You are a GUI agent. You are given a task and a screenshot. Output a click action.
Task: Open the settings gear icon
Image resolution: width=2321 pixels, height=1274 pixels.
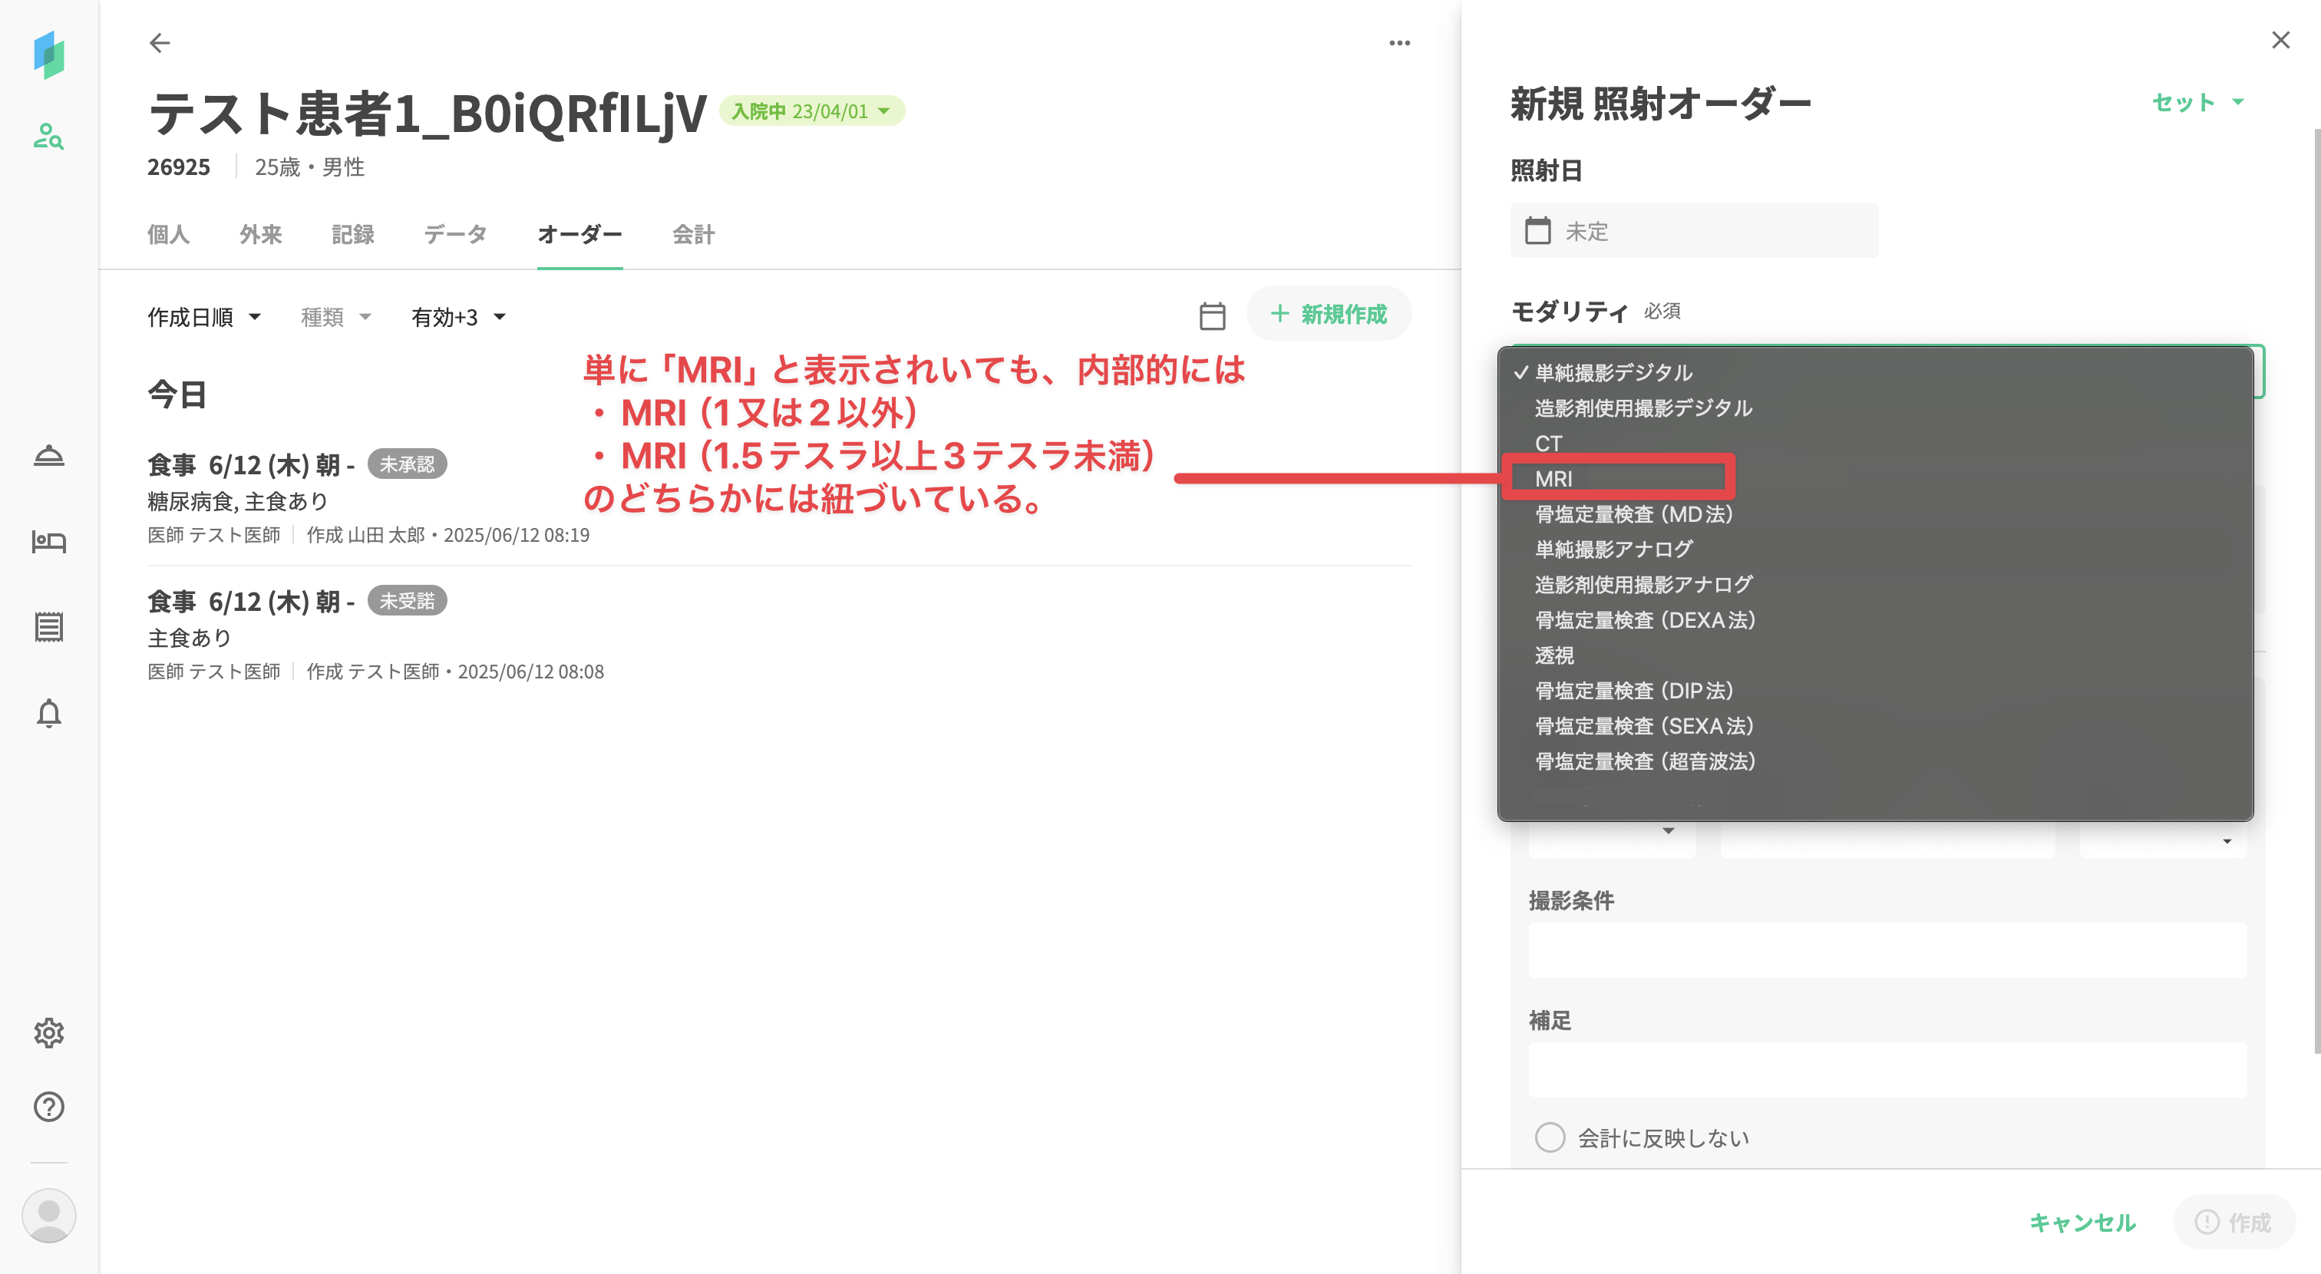click(x=48, y=1032)
